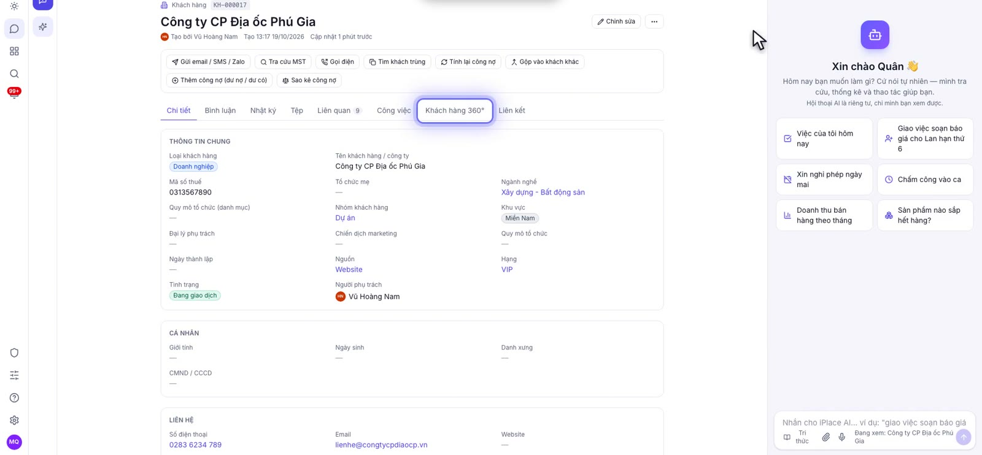The image size is (982, 455).
Task: Click the microphone icon in AI input
Action: pos(842,437)
